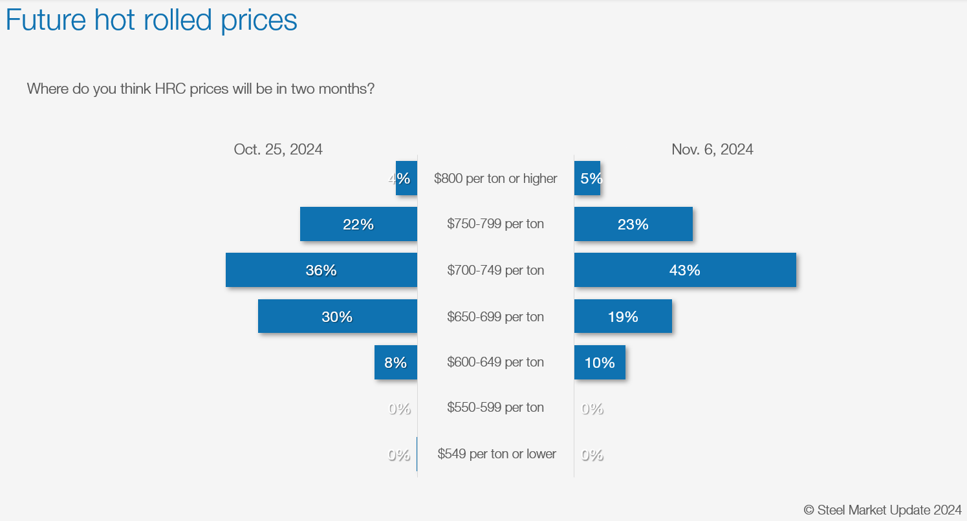This screenshot has width=967, height=521.
Task: Select the "$750-799 per ton" category label
Action: click(x=495, y=224)
